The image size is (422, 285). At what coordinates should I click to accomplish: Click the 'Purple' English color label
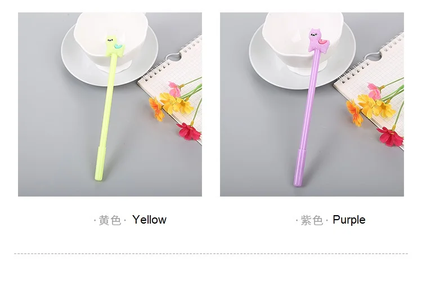pos(349,220)
